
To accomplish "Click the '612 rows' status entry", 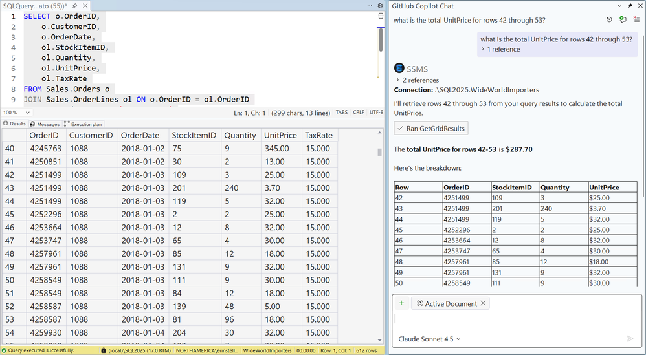I will click(366, 351).
